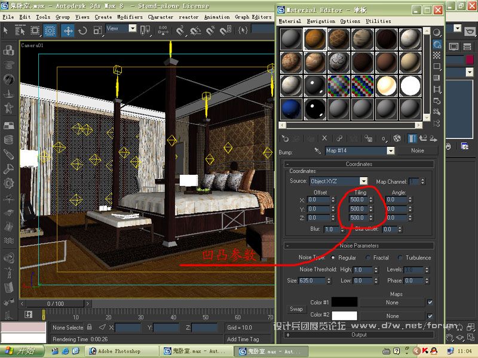Viewport: 478px width, 358px height.
Task: Open the Map #14 name dropdown
Action: click(x=391, y=151)
